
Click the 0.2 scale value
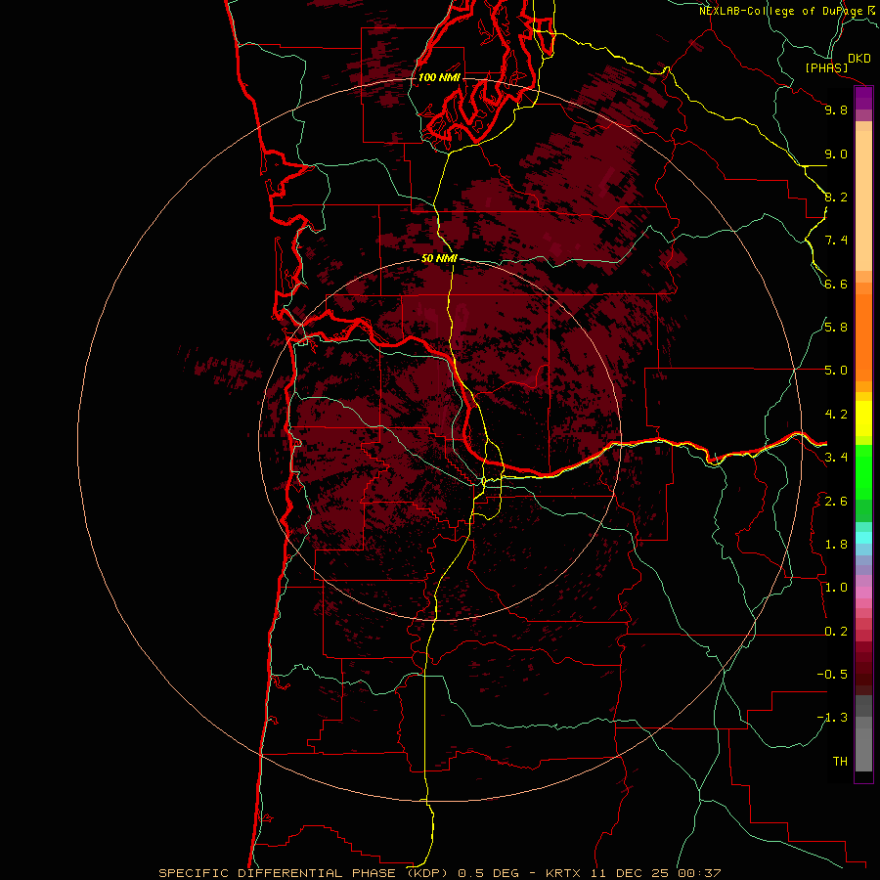coord(836,632)
